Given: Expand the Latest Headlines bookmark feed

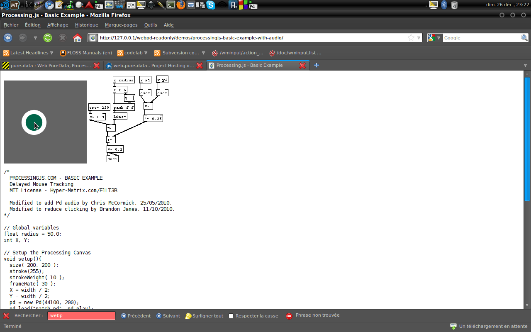Looking at the screenshot, I should coord(29,53).
